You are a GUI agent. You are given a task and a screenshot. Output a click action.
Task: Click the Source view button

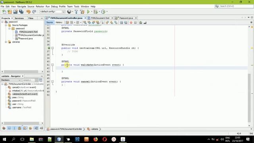pyautogui.click(x=50, y=22)
